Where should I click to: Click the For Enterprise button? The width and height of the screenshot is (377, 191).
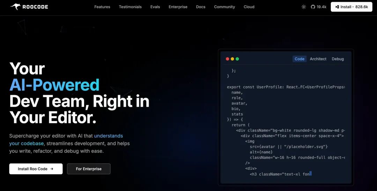pos(89,169)
